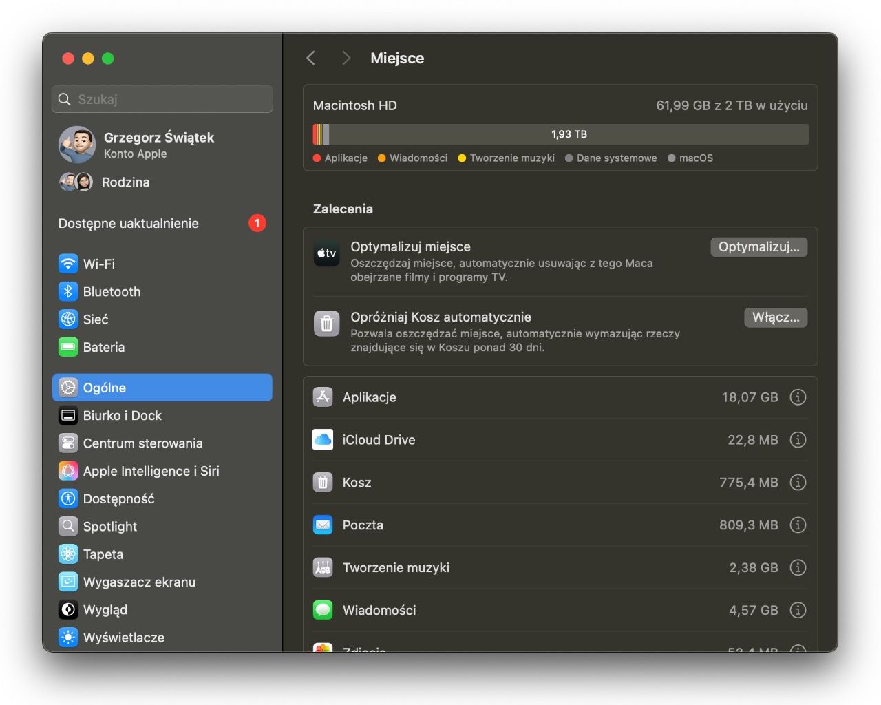Click the Włącz… button
The height and width of the screenshot is (705, 881).
pyautogui.click(x=776, y=317)
